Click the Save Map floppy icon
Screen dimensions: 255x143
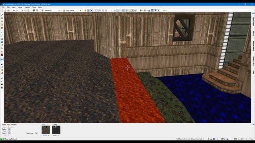click(8, 11)
